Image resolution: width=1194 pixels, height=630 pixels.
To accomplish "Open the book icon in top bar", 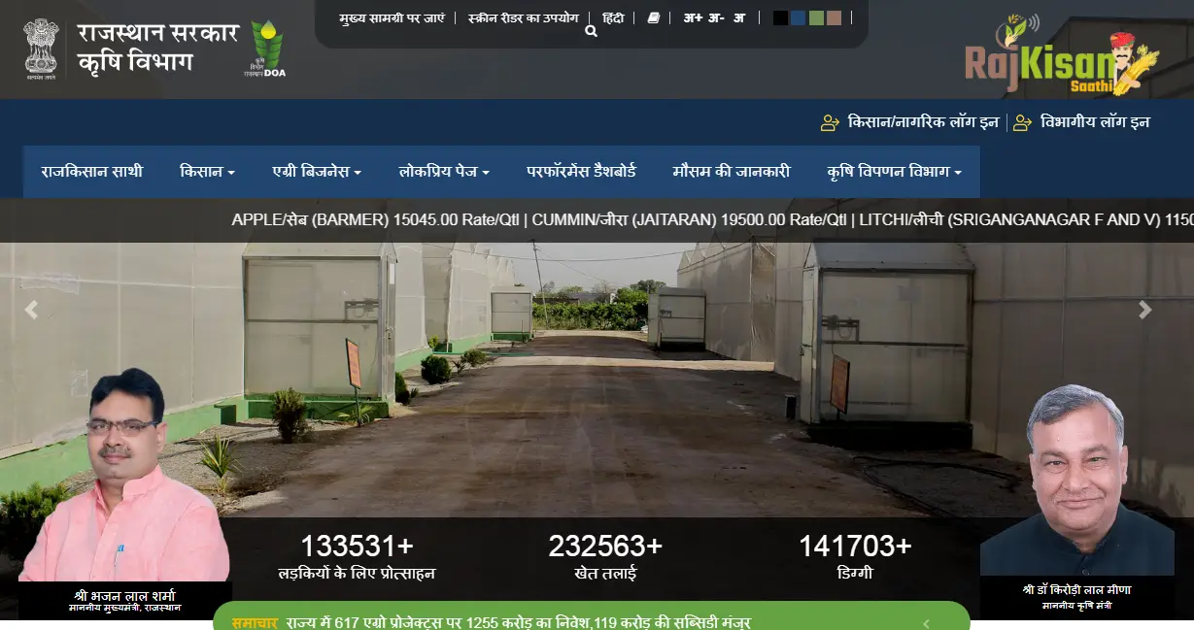I will coord(654,17).
